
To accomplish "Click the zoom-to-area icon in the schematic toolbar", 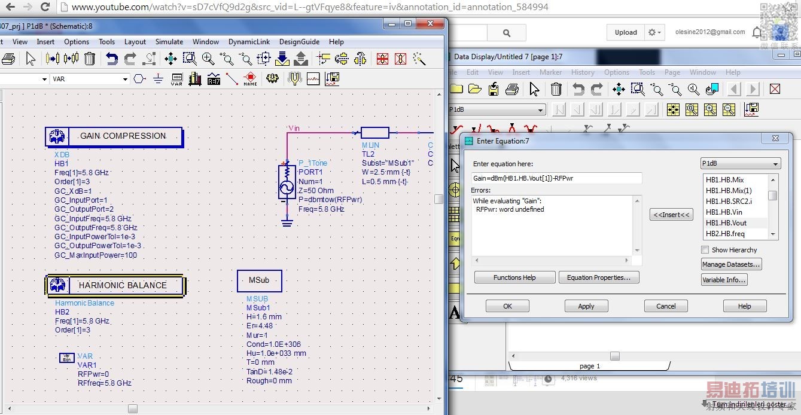I will pyautogui.click(x=190, y=59).
